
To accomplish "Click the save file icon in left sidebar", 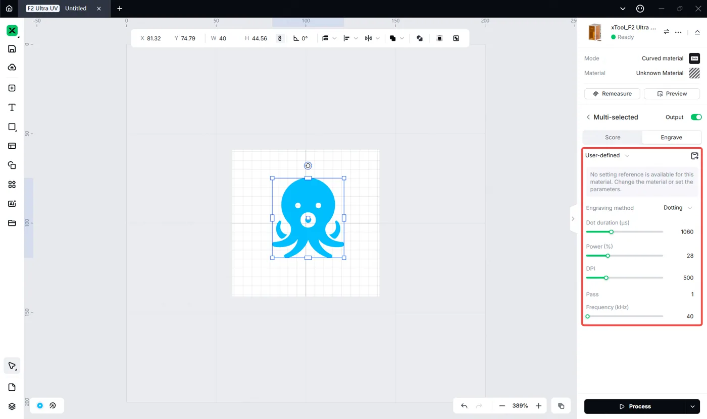I will click(12, 49).
